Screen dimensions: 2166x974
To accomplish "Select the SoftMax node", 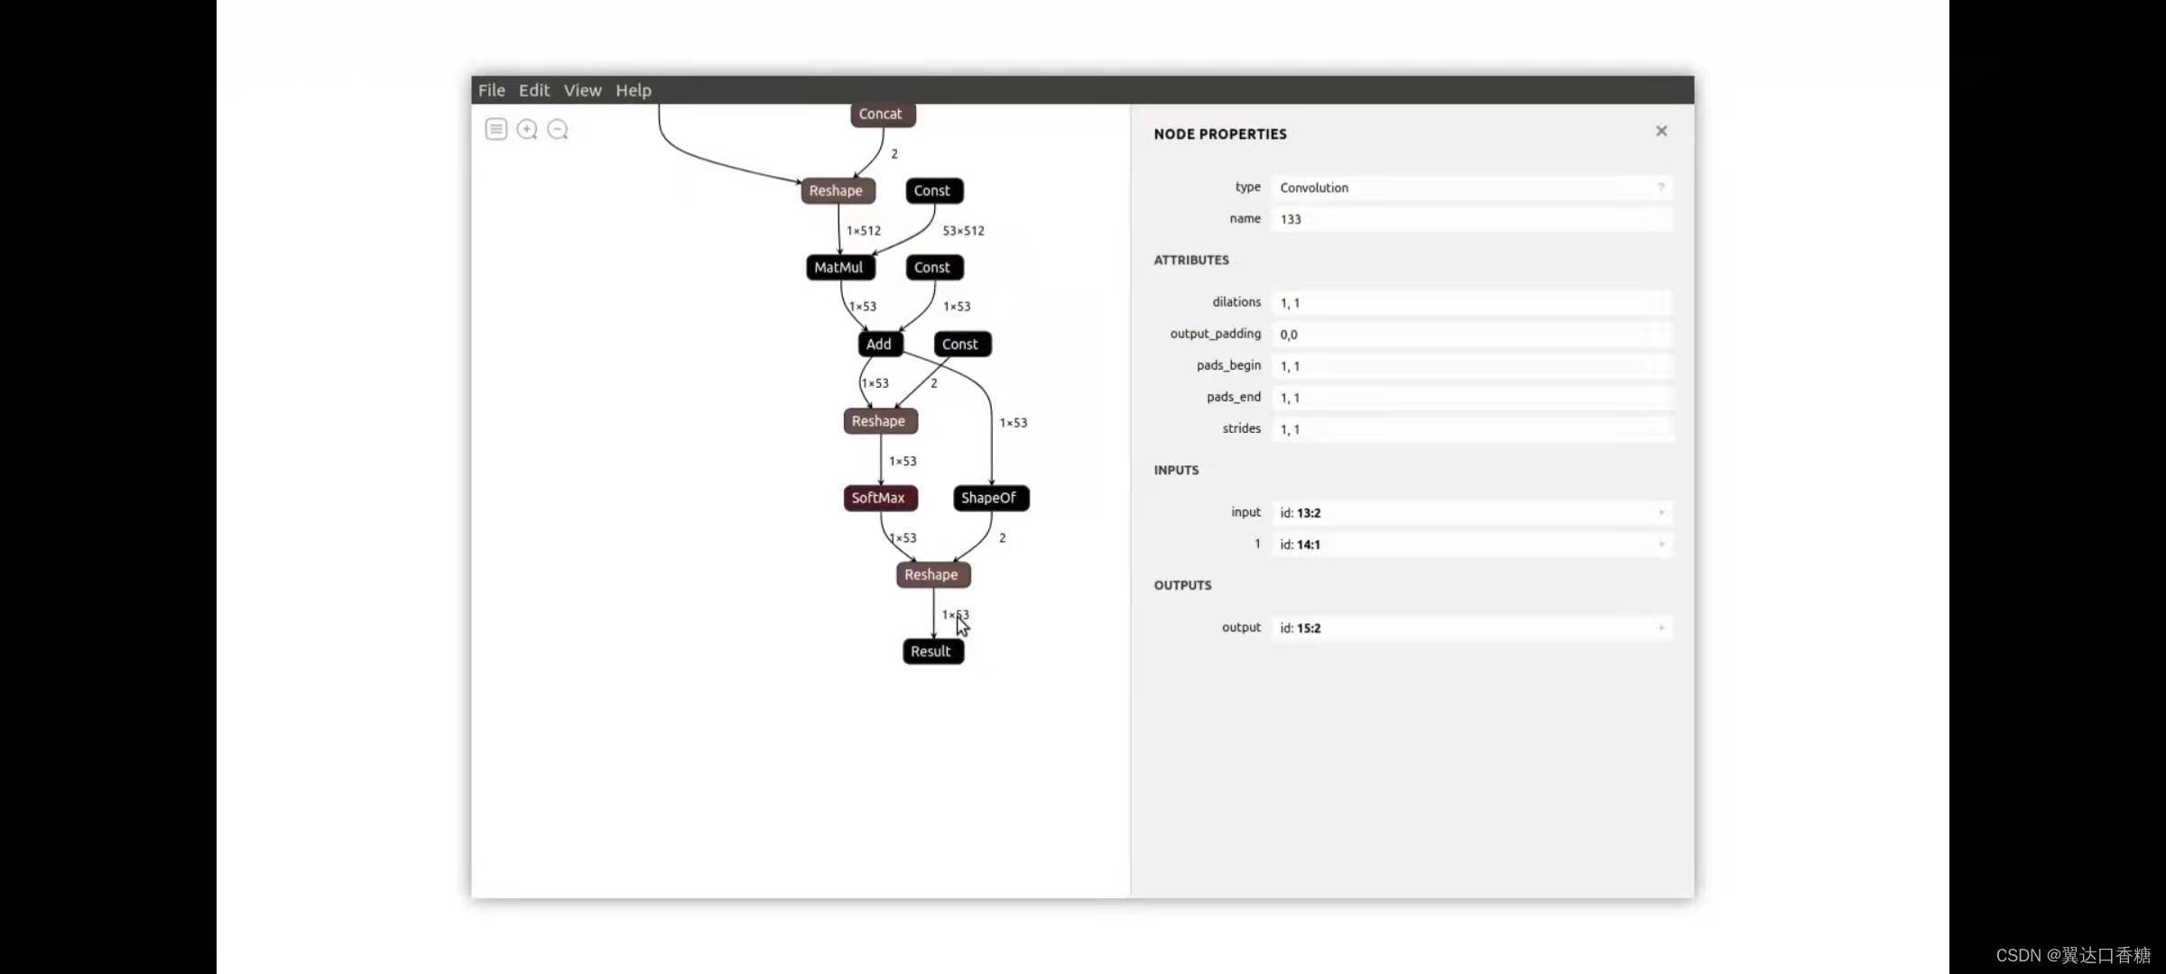I will (880, 498).
